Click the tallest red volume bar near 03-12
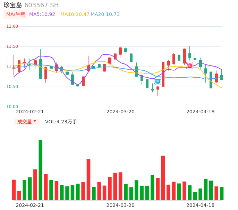Image resolution: width=238 pixels, height=210 pixels. point(88,180)
